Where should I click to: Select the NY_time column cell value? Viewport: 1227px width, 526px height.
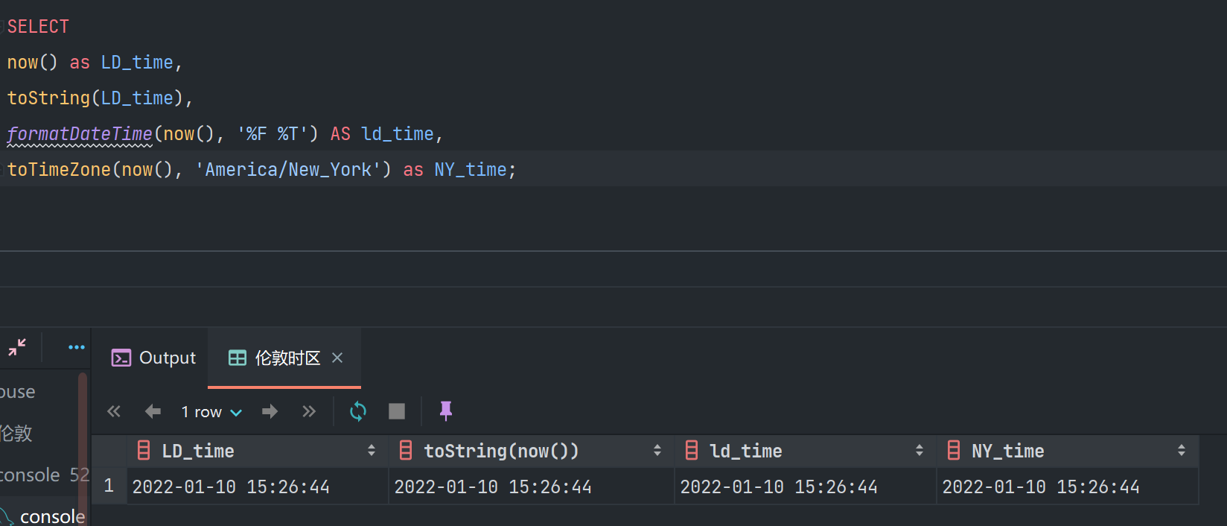[x=1068, y=487]
